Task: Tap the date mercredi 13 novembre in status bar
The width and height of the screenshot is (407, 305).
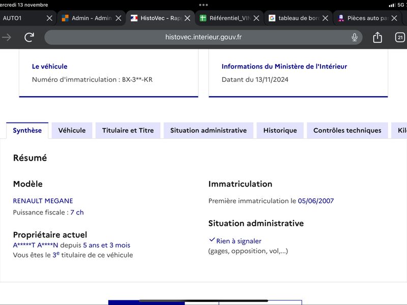Action: pyautogui.click(x=24, y=5)
